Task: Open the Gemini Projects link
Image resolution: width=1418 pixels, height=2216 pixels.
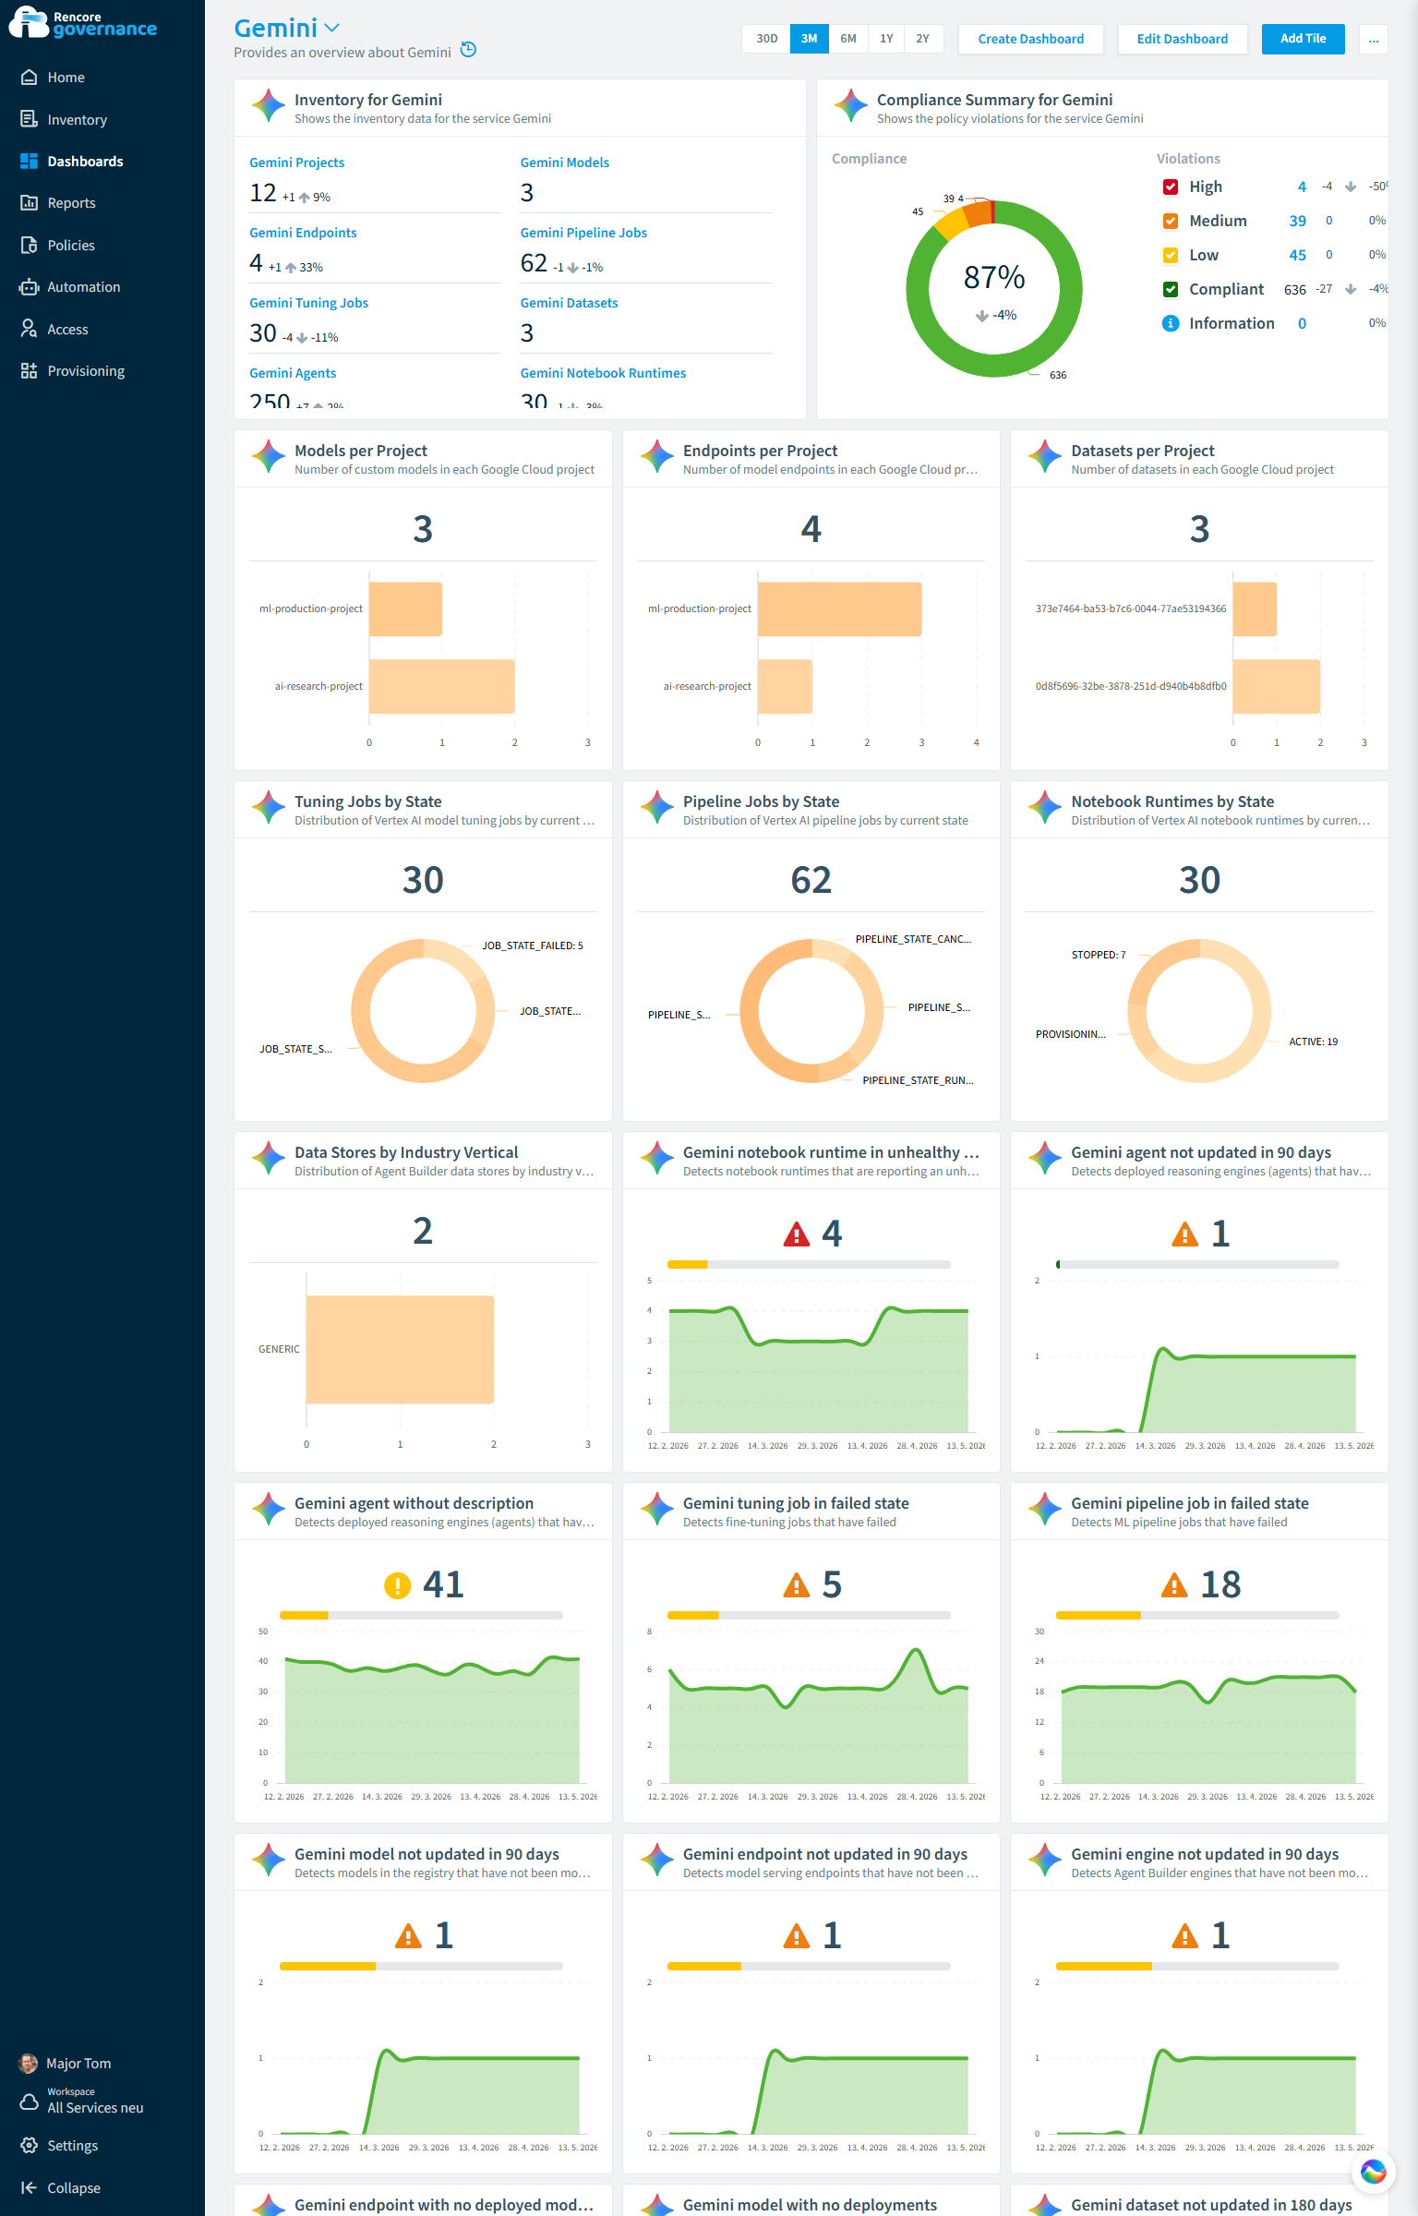Action: click(x=296, y=163)
